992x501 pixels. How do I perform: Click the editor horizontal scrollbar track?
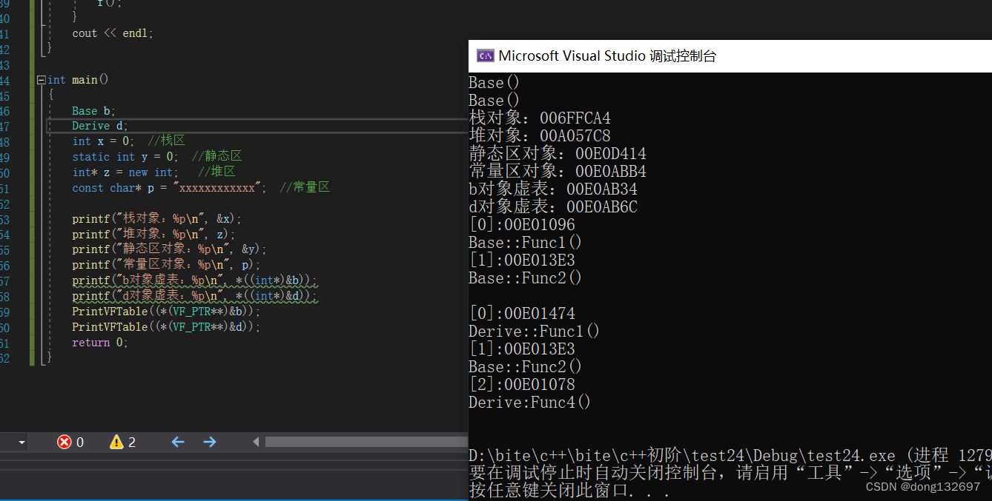tap(366, 442)
